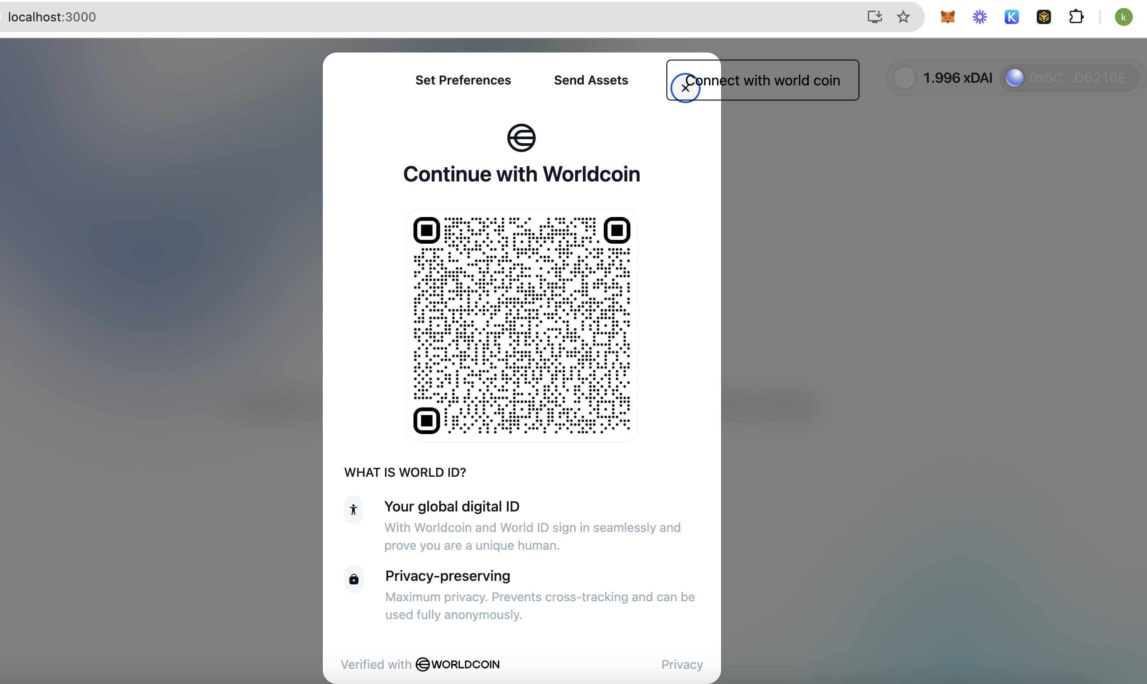
Task: Open the blue K extension
Action: point(1011,17)
